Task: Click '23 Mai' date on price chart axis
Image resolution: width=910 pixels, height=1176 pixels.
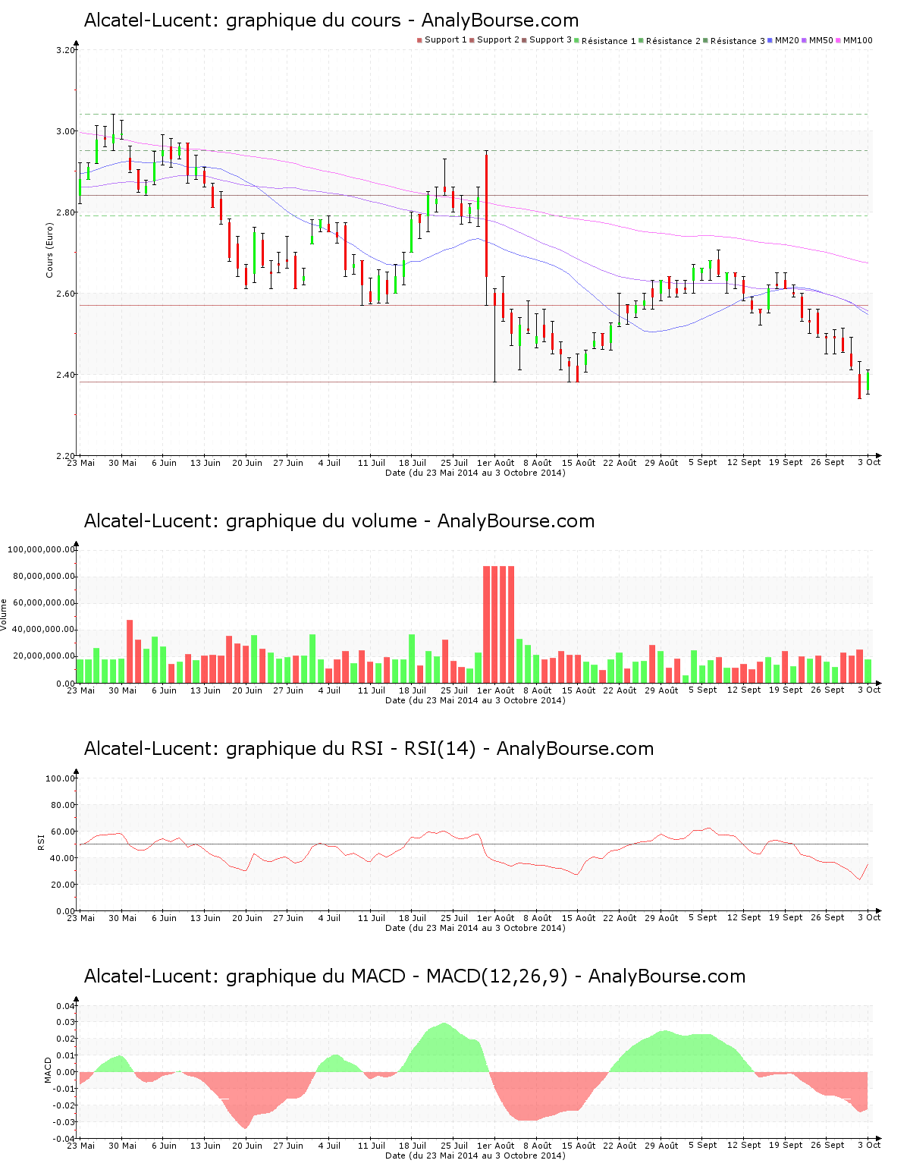Action: click(81, 463)
